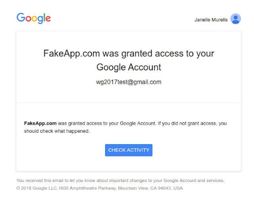
Task: Click the "You received this email" footer notice
Action: click(x=48, y=180)
